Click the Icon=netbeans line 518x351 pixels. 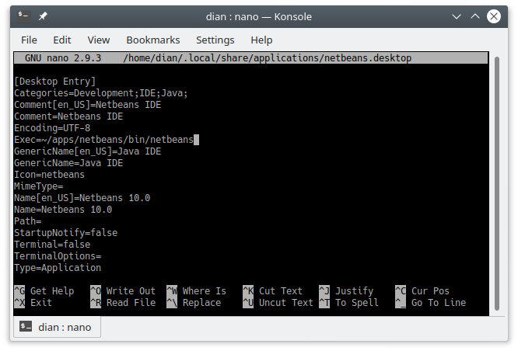click(x=49, y=175)
